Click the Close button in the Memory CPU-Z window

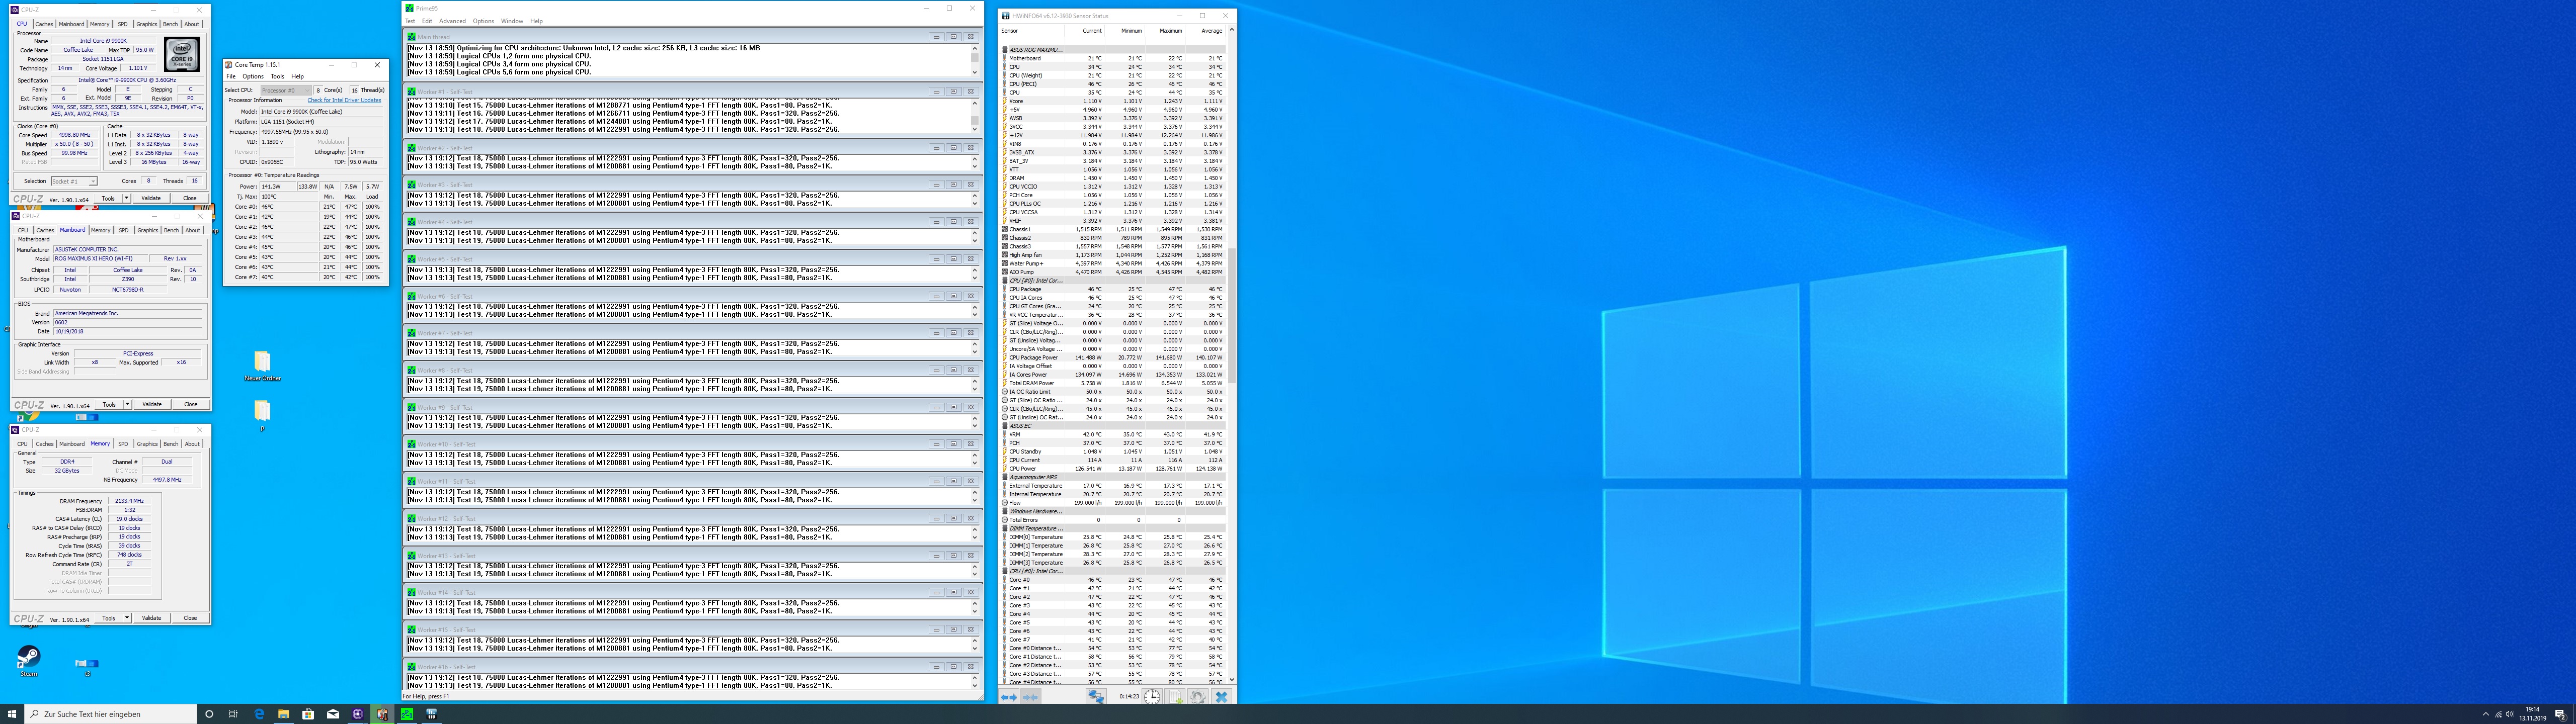click(x=190, y=618)
